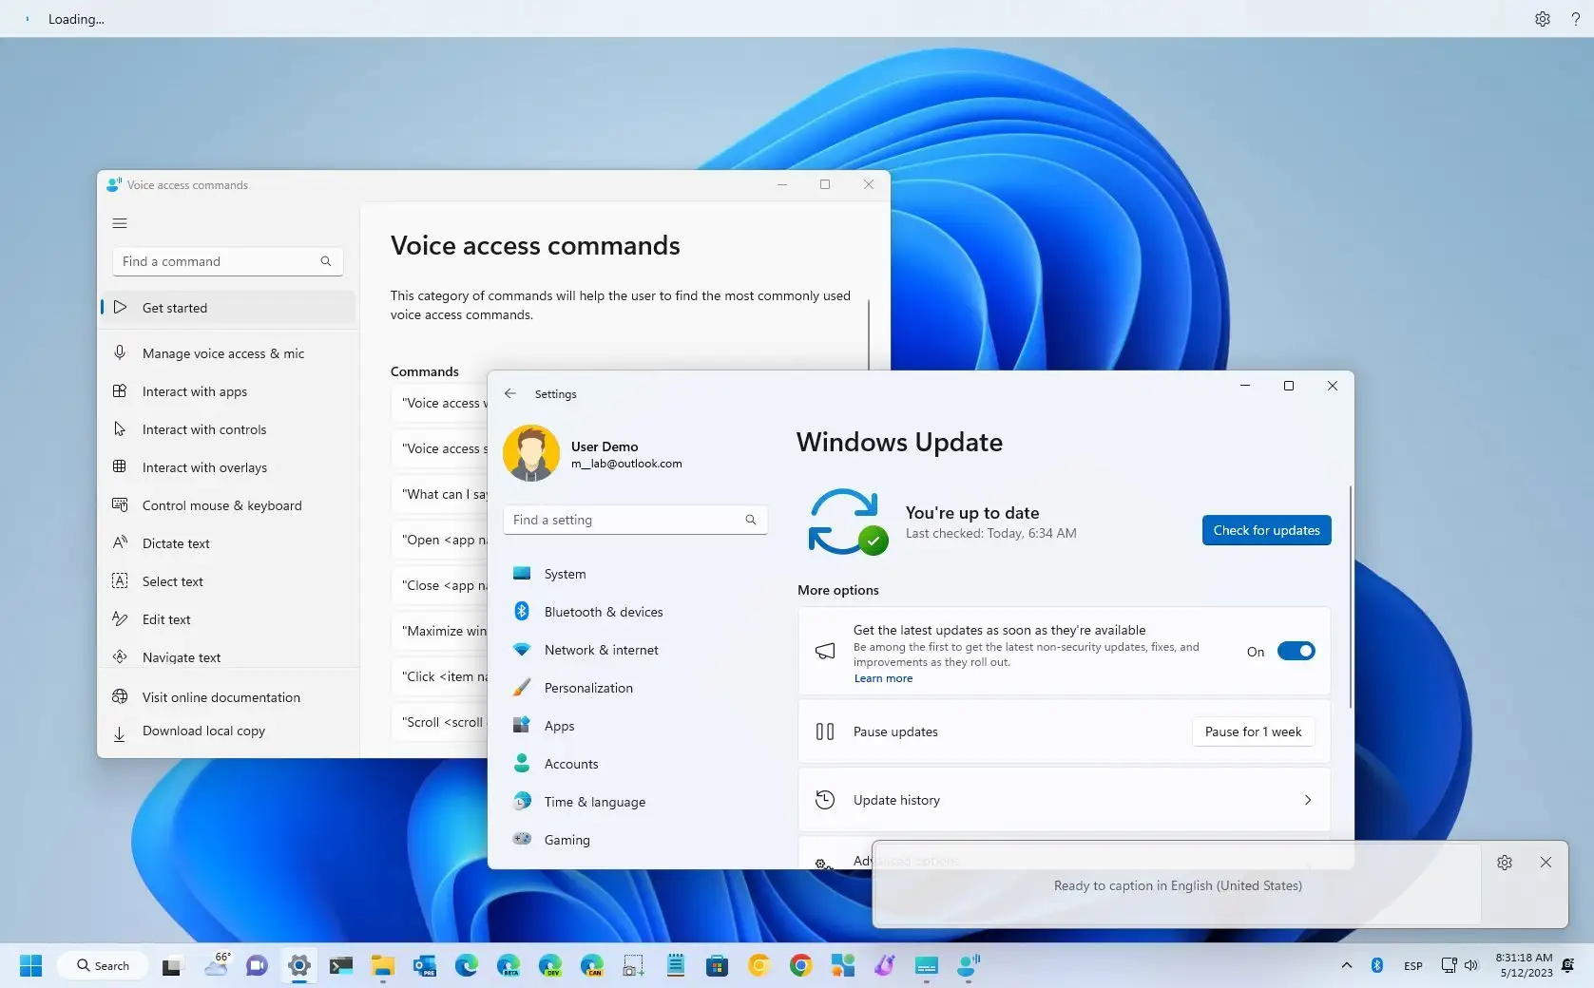This screenshot has width=1594, height=988.
Task: Open Time & language settings
Action: click(x=635, y=802)
